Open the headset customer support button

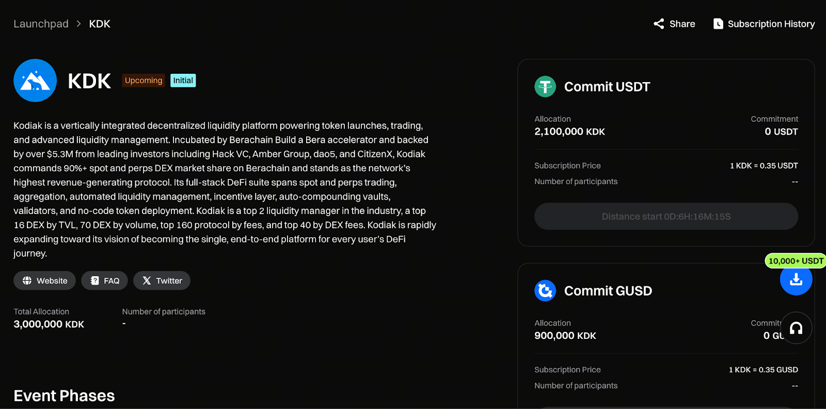click(796, 328)
